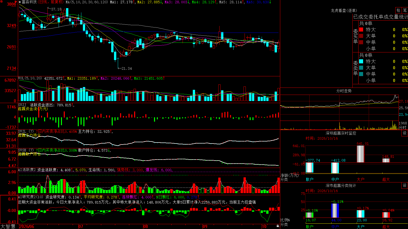Click the AI活跃度2 indicator label

[x=27, y=170]
